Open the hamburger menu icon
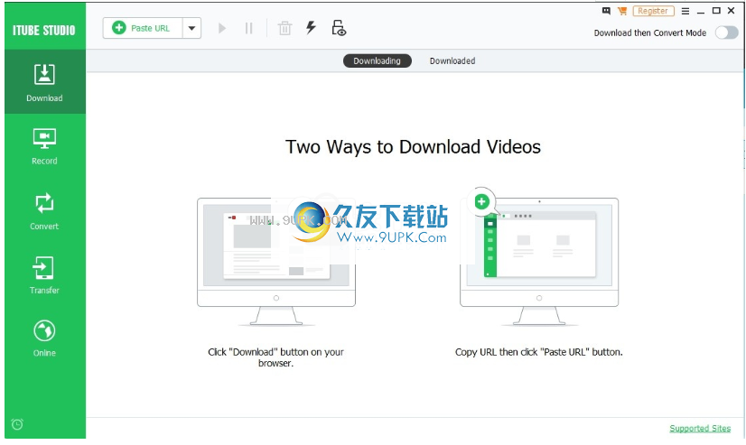The height and width of the screenshot is (445, 746). tap(685, 11)
